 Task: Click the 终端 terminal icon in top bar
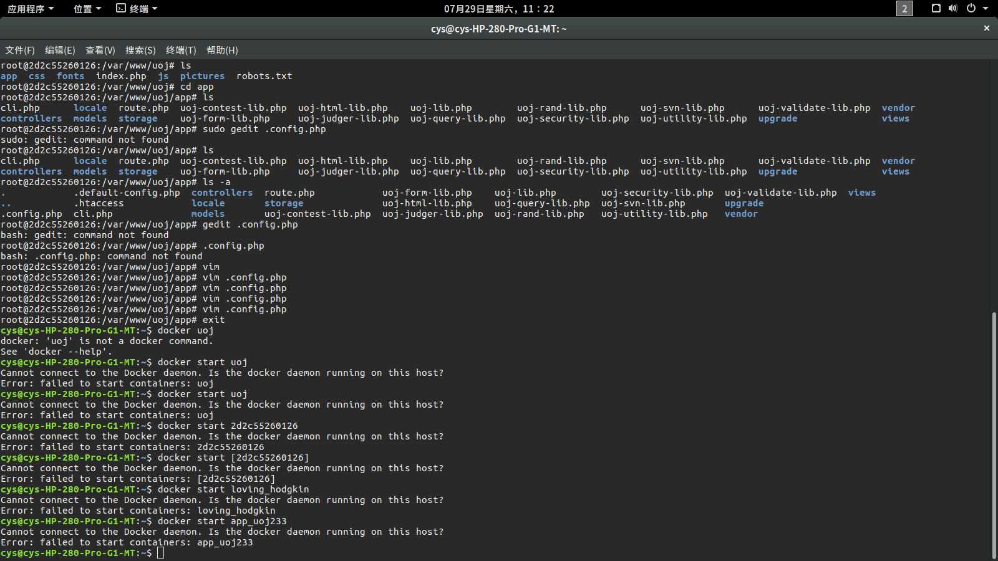(x=121, y=8)
